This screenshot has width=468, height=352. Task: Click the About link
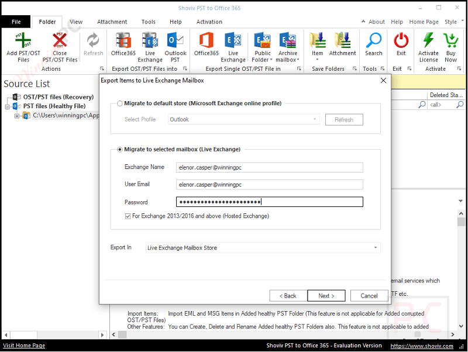click(376, 22)
